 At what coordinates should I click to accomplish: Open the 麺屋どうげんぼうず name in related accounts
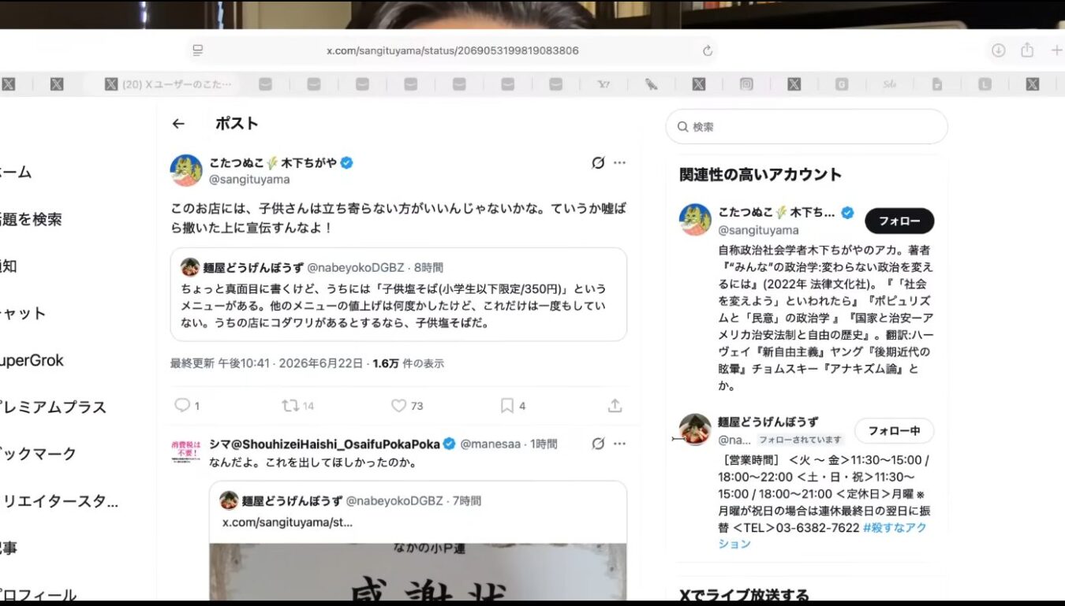(x=768, y=422)
